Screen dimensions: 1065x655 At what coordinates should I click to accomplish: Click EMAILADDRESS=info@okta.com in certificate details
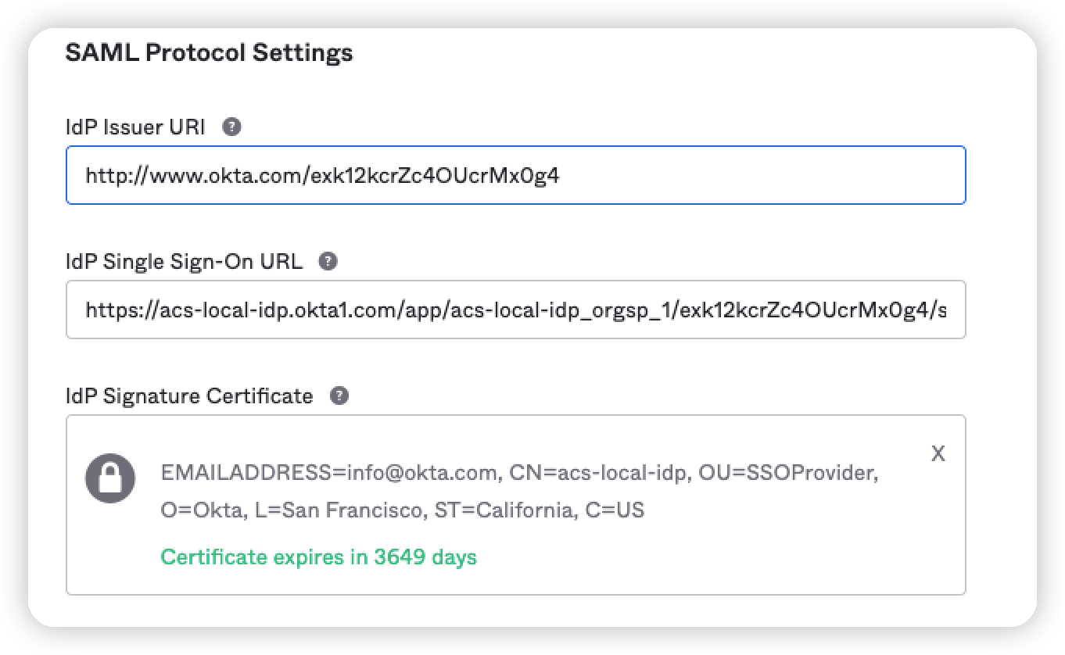coord(328,473)
